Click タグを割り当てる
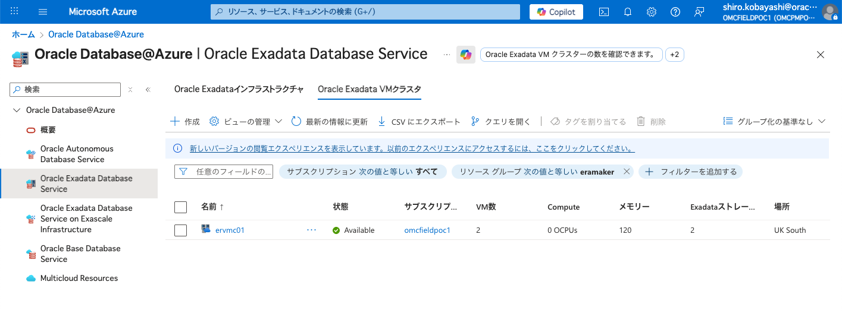The width and height of the screenshot is (842, 313). click(588, 121)
